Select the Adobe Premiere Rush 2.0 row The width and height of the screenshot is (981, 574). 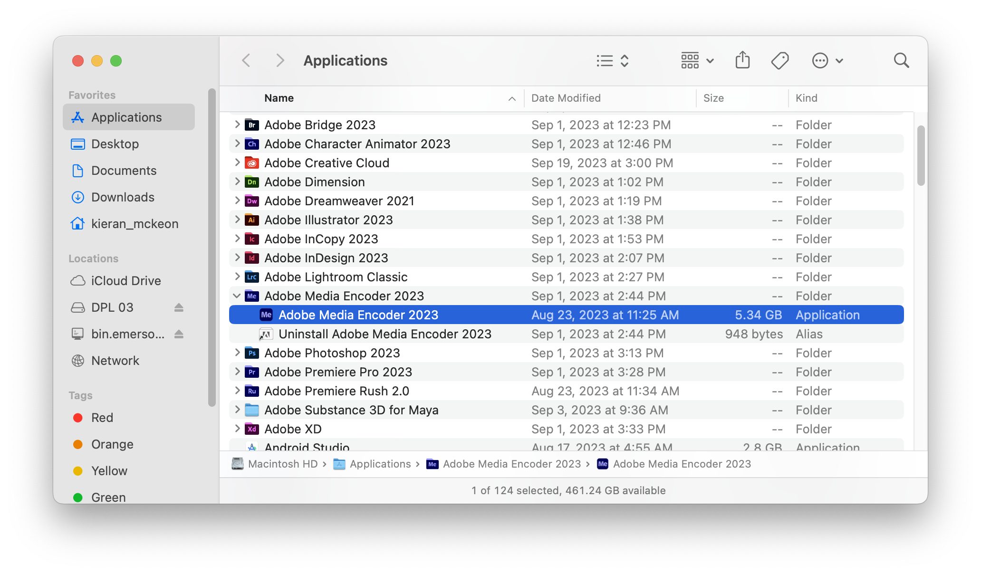click(x=566, y=391)
